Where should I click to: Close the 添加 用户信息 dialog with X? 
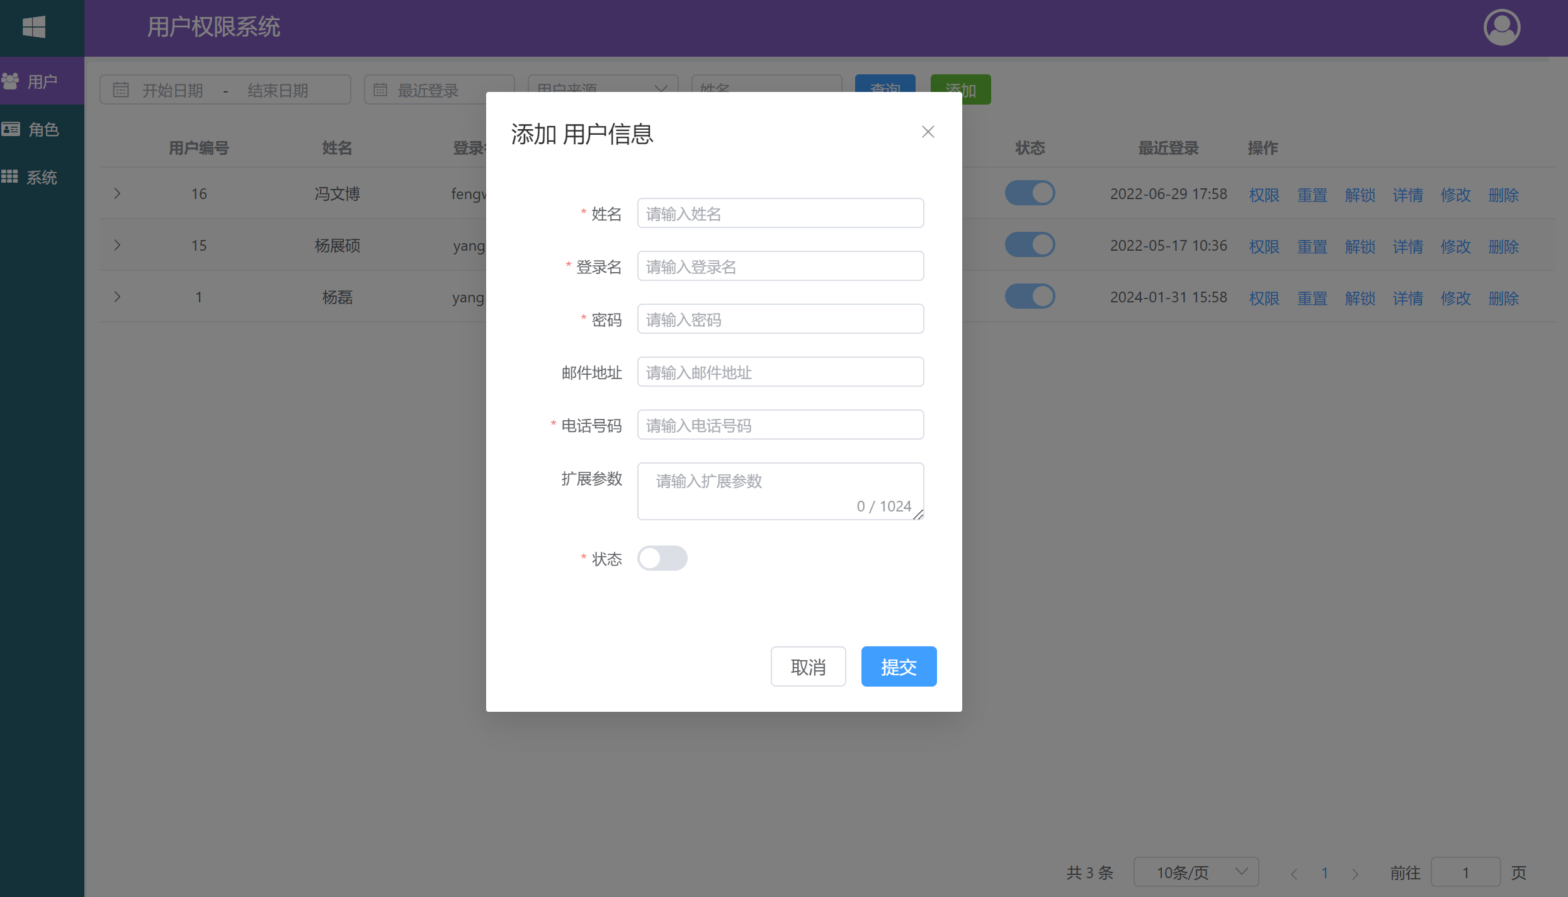[x=928, y=132]
